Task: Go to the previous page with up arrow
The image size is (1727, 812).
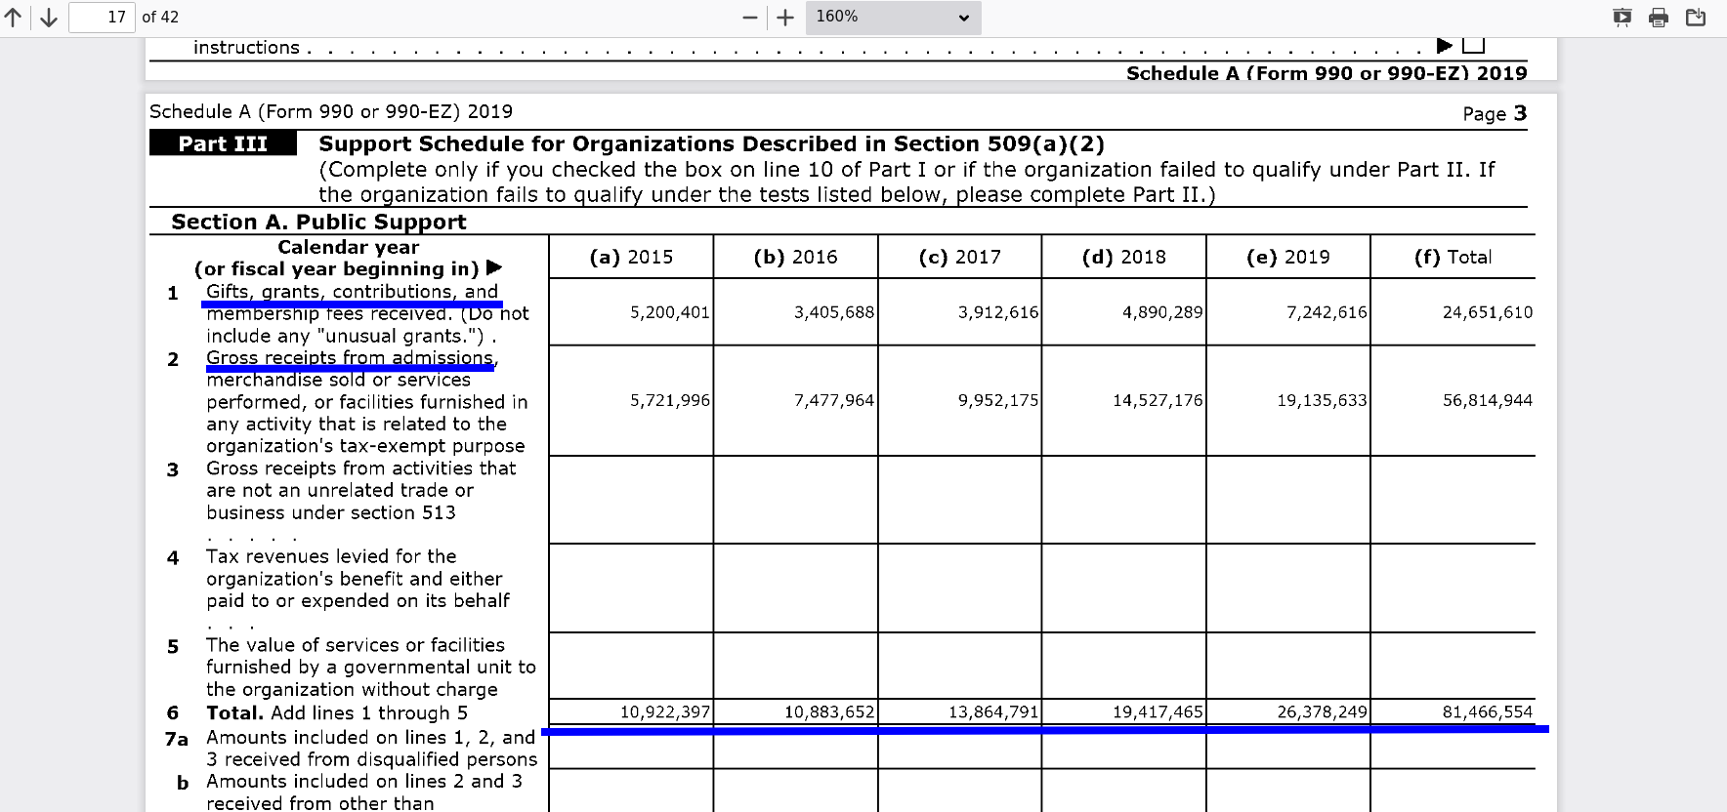Action: (15, 17)
